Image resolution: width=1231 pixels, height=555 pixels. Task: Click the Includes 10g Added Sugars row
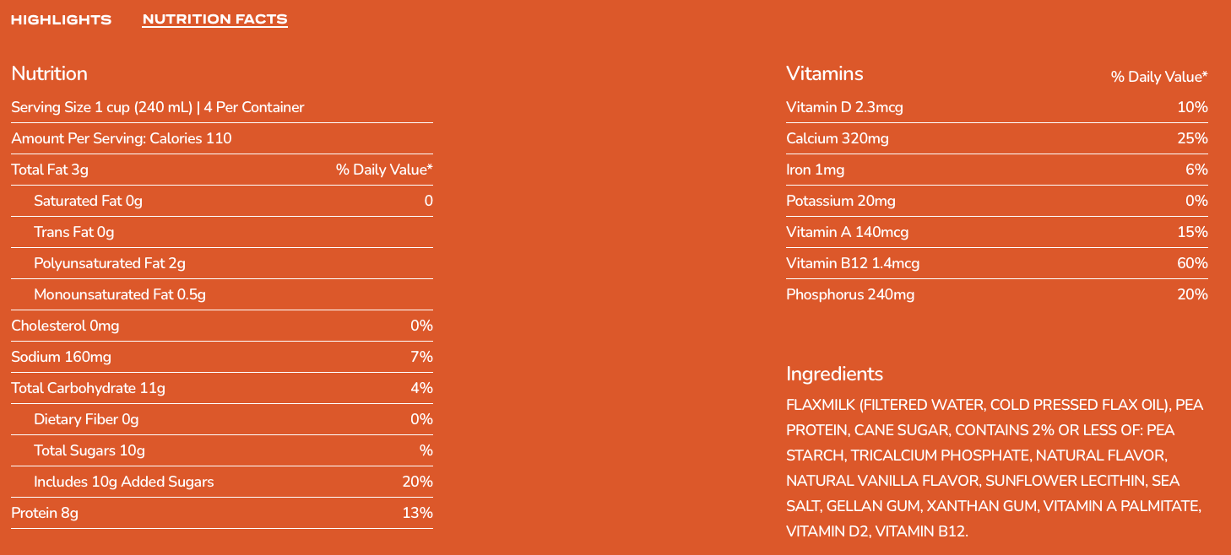pyautogui.click(x=124, y=482)
